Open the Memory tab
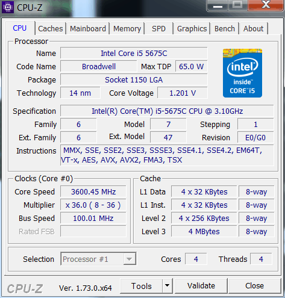This screenshot has height=298, width=285. pos(127,28)
